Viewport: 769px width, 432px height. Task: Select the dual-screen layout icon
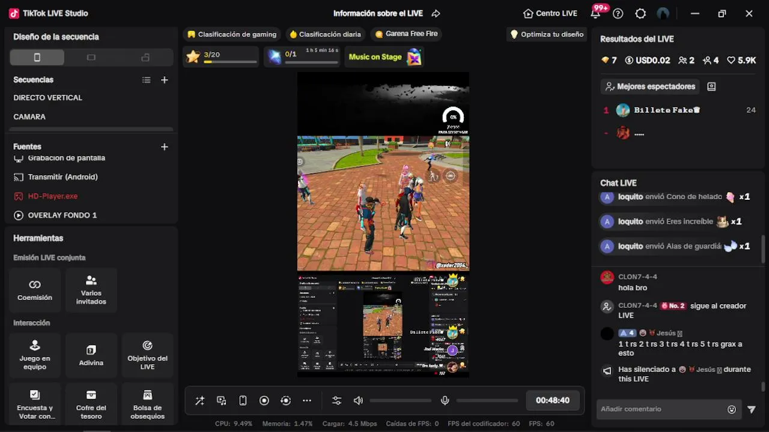(145, 58)
